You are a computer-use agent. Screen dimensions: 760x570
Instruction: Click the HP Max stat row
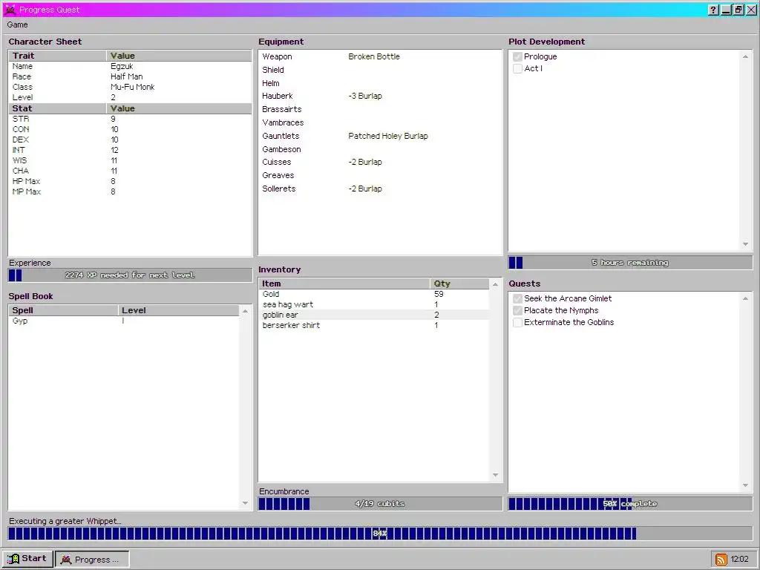(x=131, y=181)
